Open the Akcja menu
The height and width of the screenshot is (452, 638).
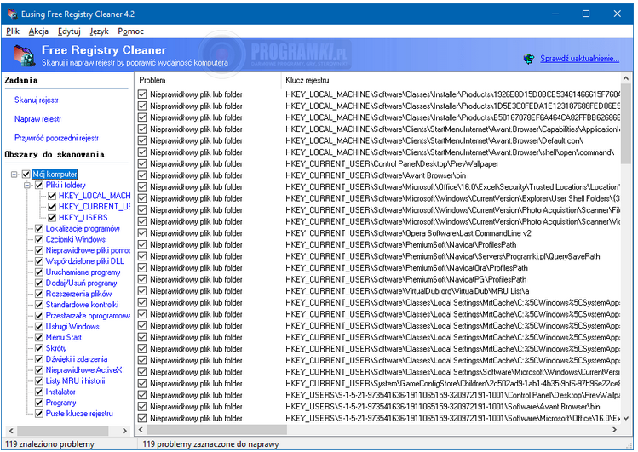coord(38,31)
